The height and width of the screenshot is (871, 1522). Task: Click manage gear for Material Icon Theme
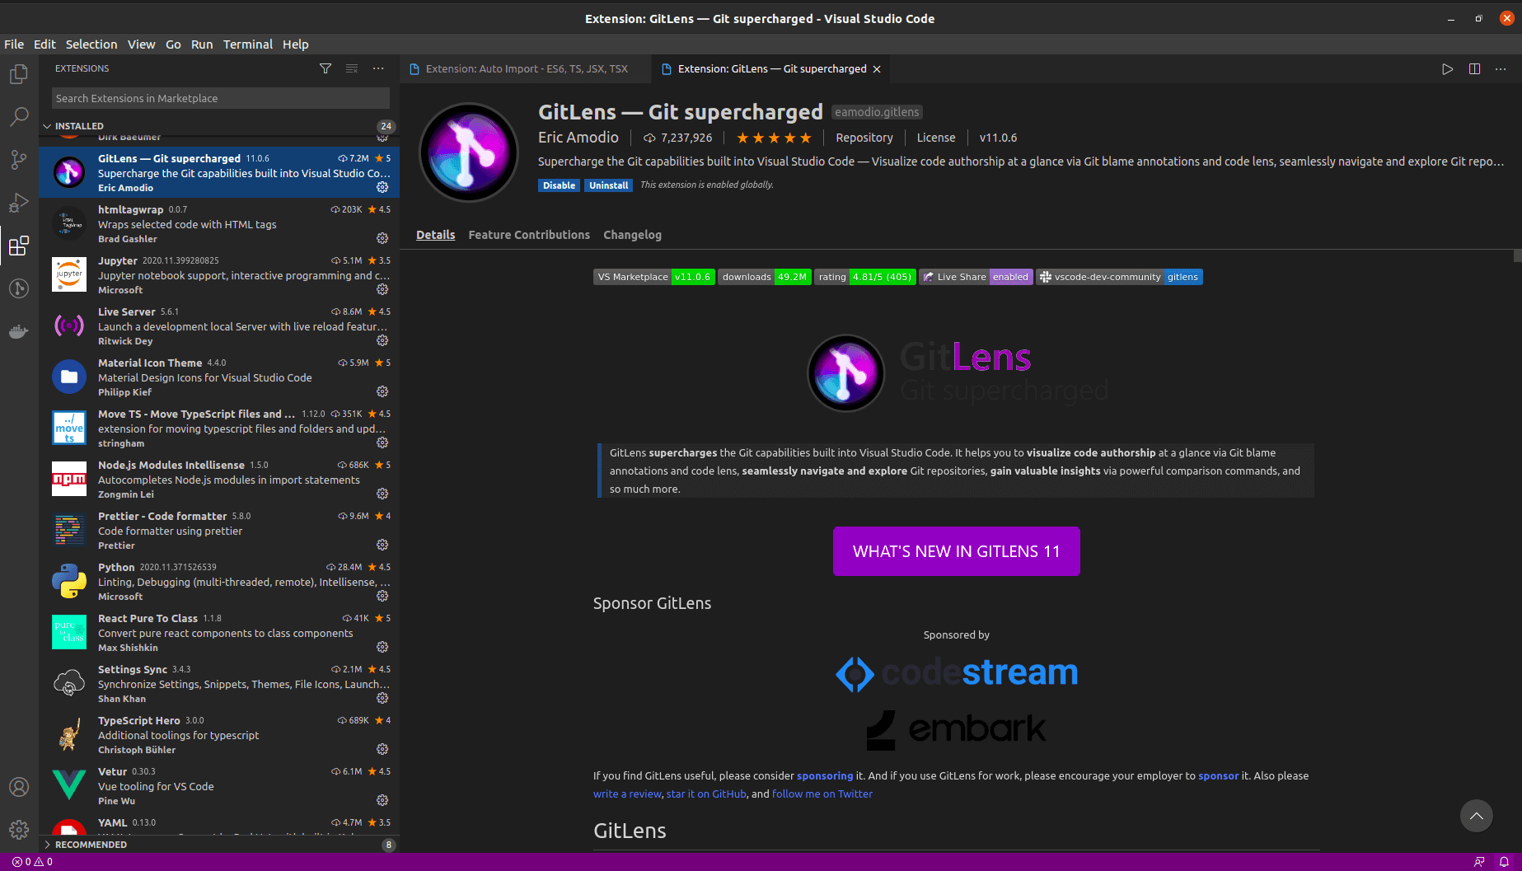(382, 391)
